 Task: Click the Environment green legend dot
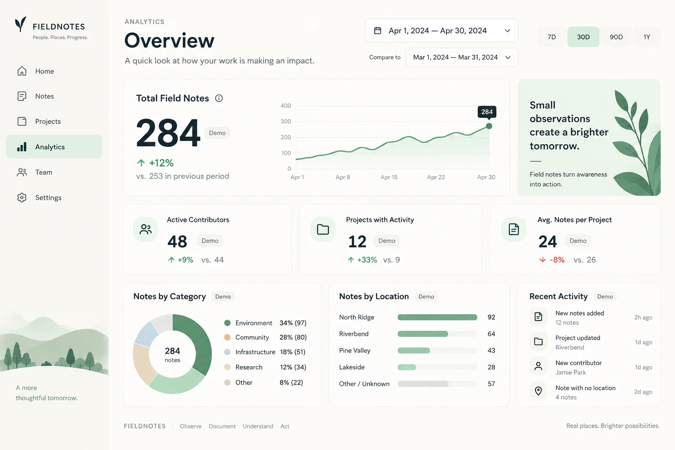pyautogui.click(x=227, y=323)
